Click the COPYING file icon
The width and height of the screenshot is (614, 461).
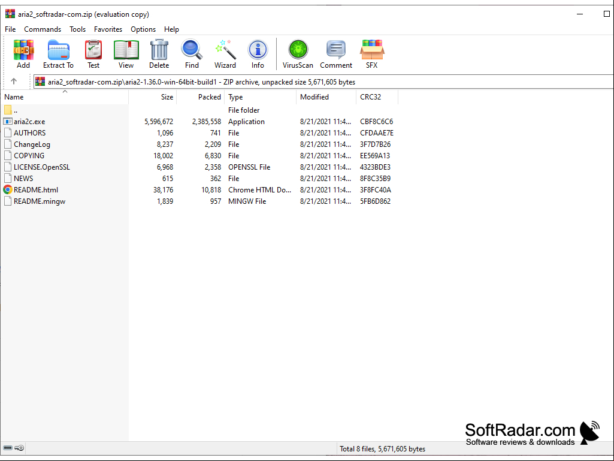(7, 156)
